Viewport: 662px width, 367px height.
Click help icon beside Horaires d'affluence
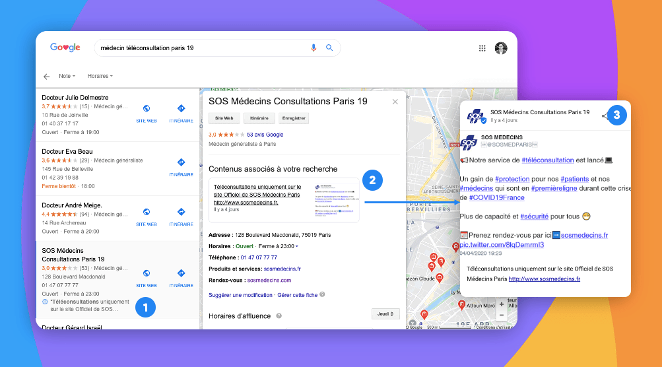[279, 316]
